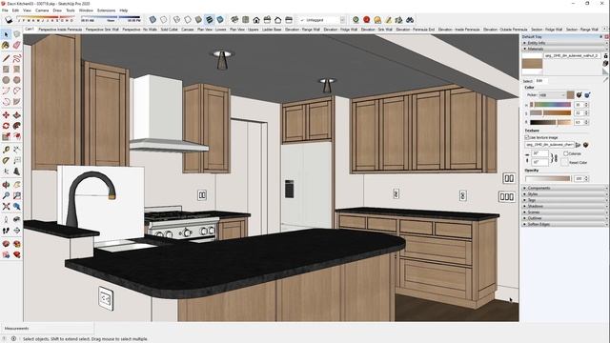Image resolution: width=610 pixels, height=343 pixels.
Task: Click Match Color of Object icon
Action: [x=579, y=95]
